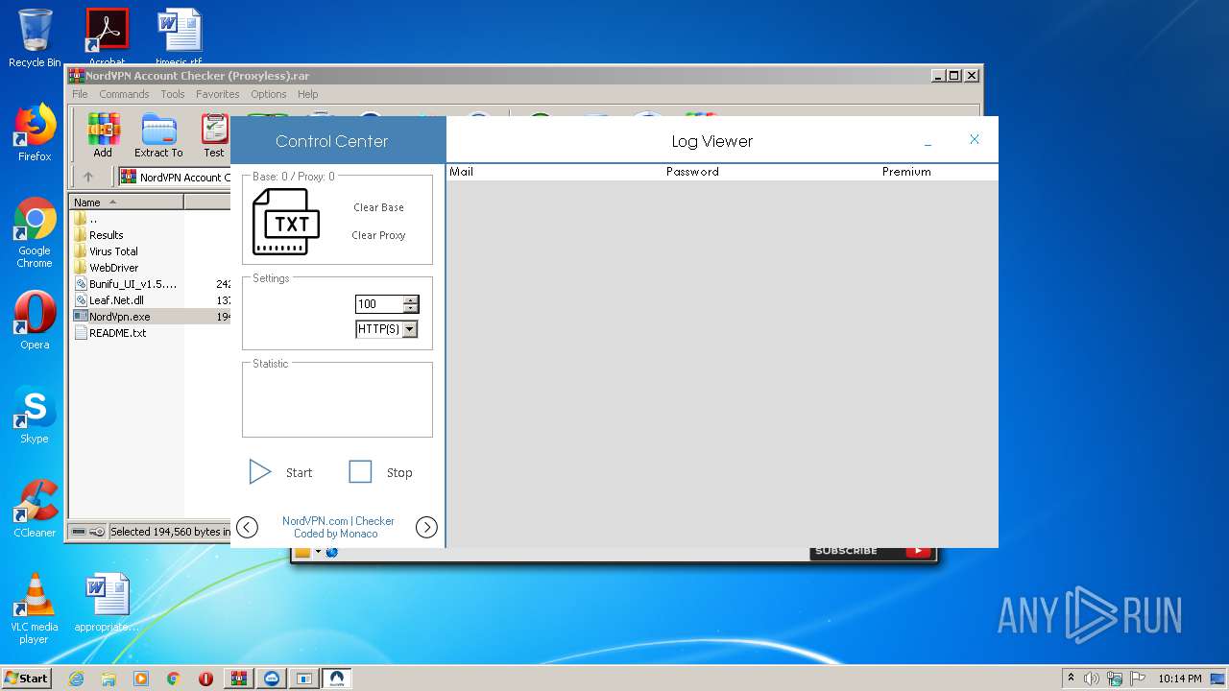The width and height of the screenshot is (1229, 691).
Task: Click WinRAR status bar drive icon
Action: tap(80, 532)
